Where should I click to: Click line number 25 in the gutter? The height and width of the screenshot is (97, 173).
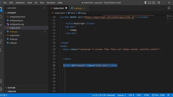tap(54, 65)
